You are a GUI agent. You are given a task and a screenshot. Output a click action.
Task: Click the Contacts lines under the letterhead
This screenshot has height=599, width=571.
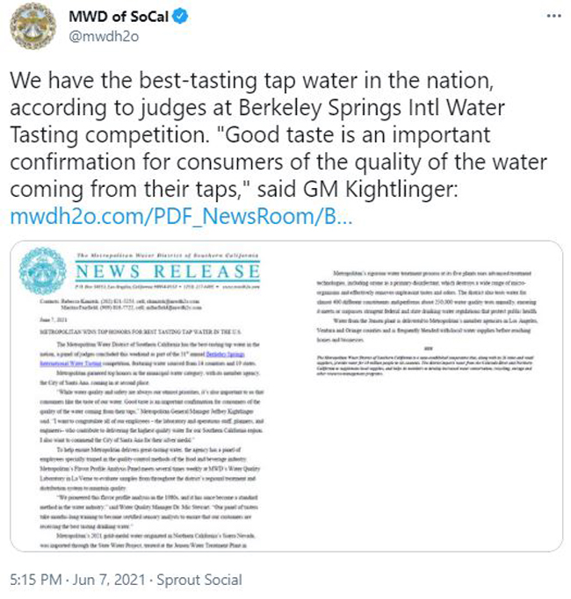pos(120,304)
